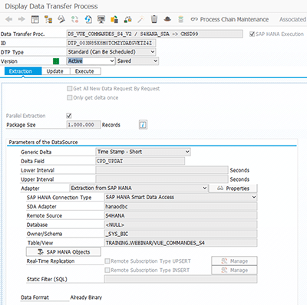Switch to the Update tab
Screen dimensions: 307x305
click(x=55, y=71)
